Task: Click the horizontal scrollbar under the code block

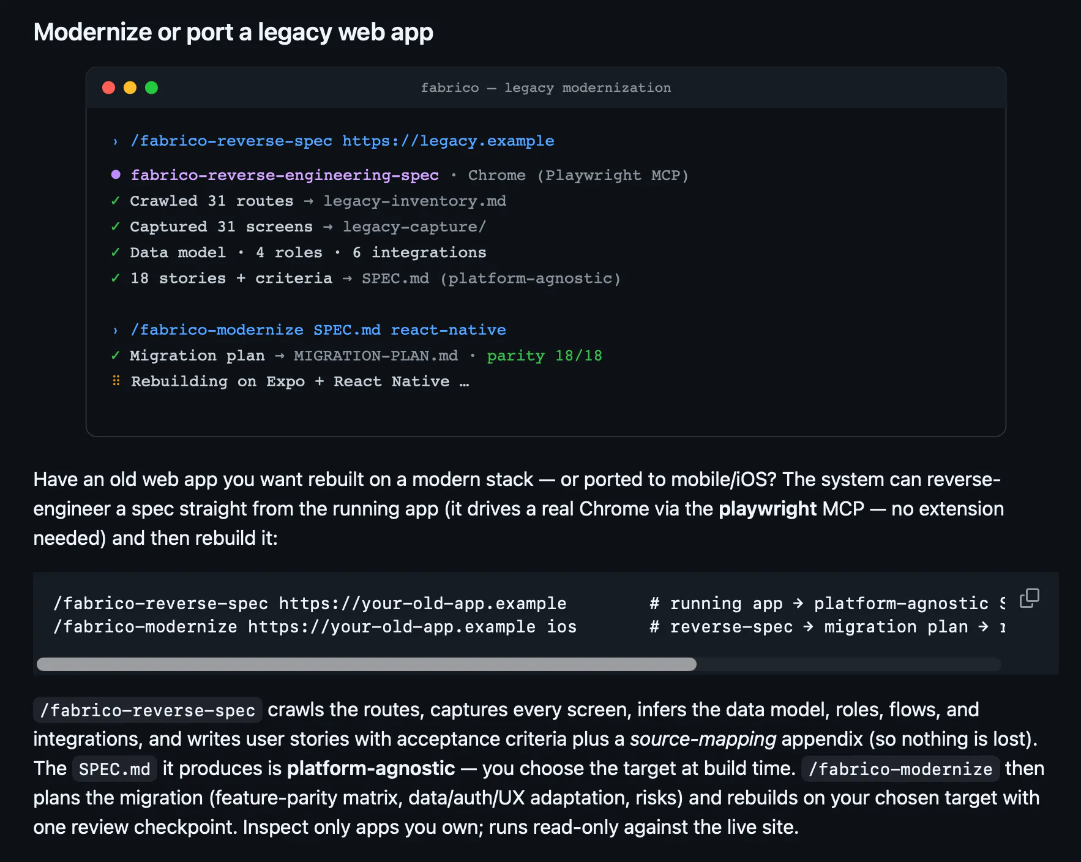Action: coord(367,664)
